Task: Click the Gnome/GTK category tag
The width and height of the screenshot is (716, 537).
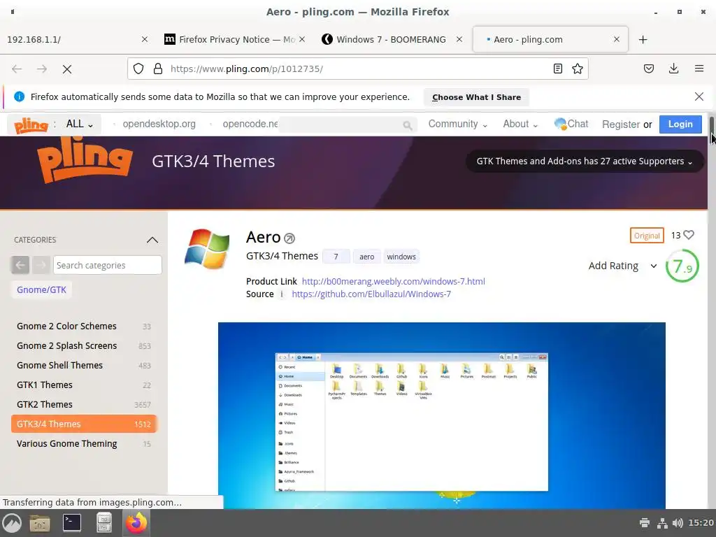Action: tap(41, 289)
